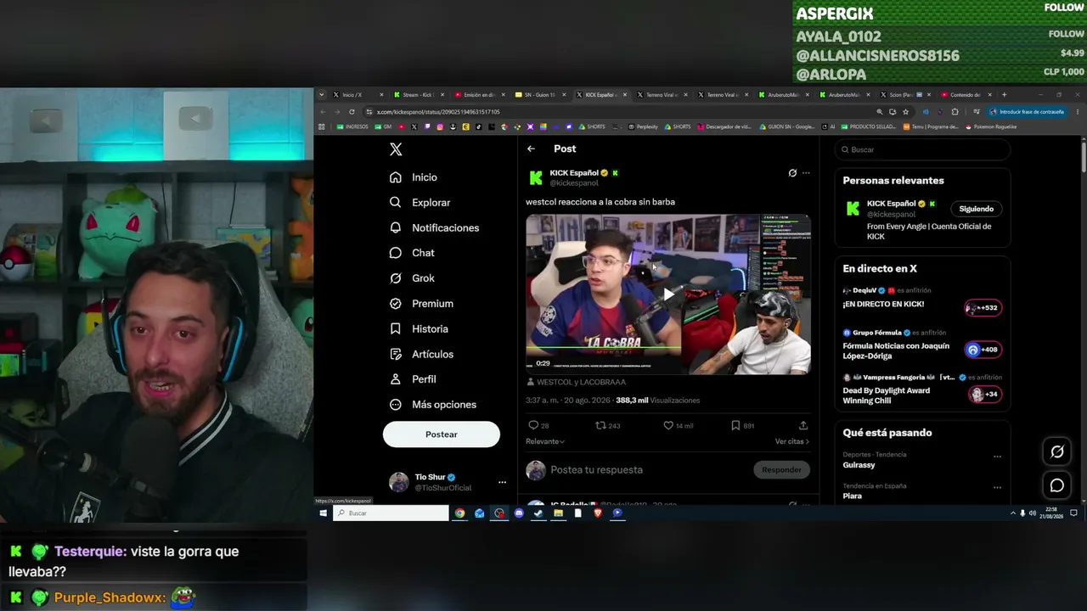Open the Tio Shur account menu dots
This screenshot has width=1087, height=611.
coord(502,482)
